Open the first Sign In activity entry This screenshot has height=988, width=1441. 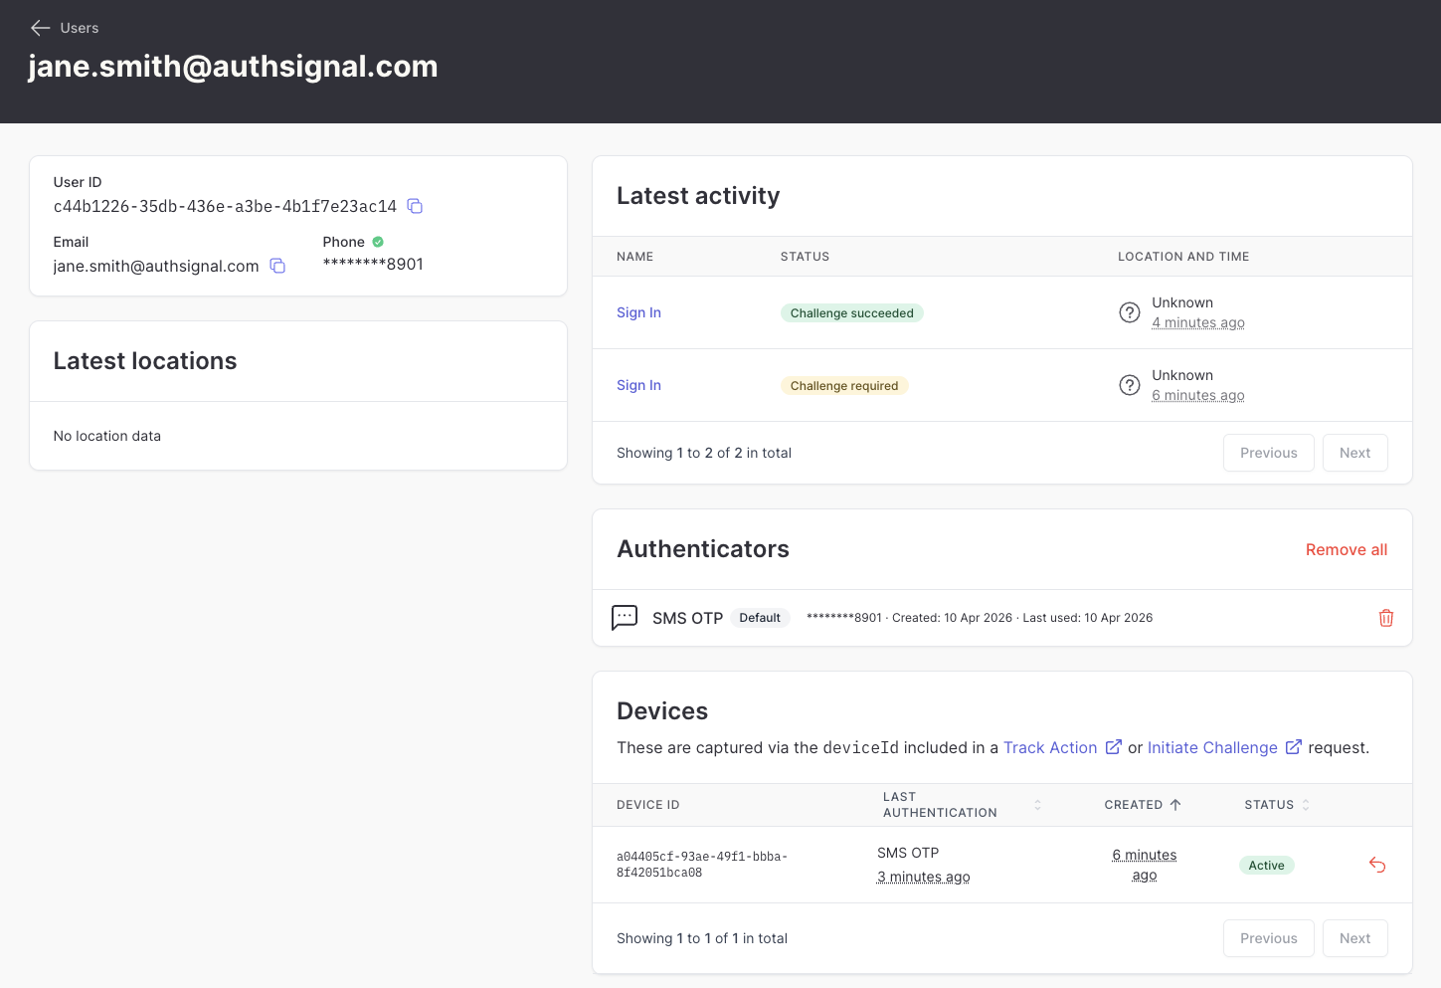[638, 312]
